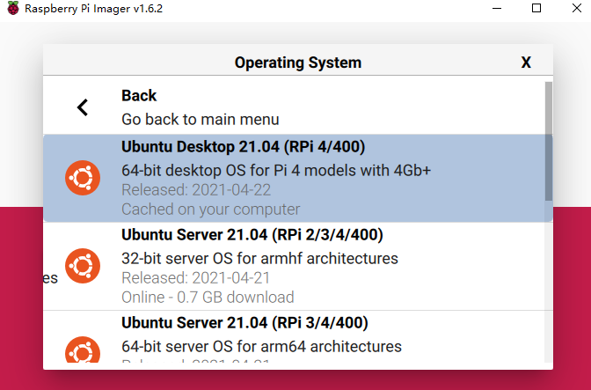This screenshot has height=390, width=591.
Task: Select Ubuntu Server 21.04 (RPi 2/3/4/400)
Action: point(252,235)
